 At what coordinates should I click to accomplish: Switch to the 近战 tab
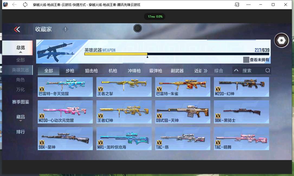198,71
